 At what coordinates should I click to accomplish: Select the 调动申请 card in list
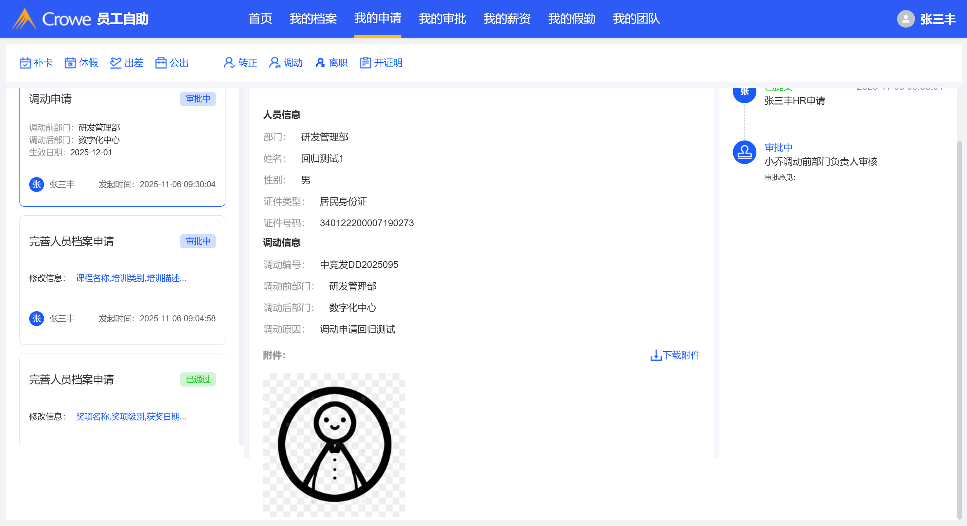coord(122,147)
